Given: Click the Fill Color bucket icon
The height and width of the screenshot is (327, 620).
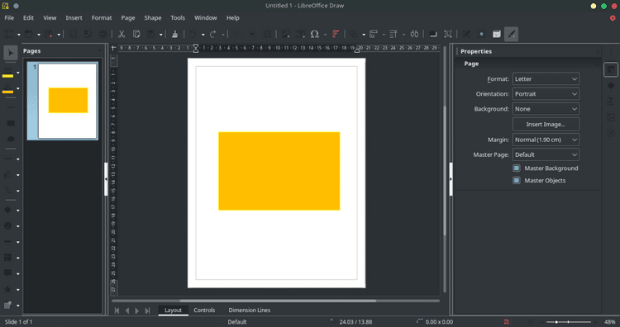Looking at the screenshot, I should (8, 88).
